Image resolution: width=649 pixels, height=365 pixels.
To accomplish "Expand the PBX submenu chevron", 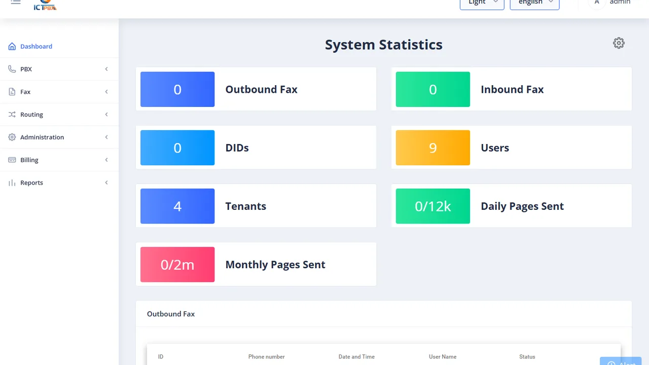I will click(106, 69).
